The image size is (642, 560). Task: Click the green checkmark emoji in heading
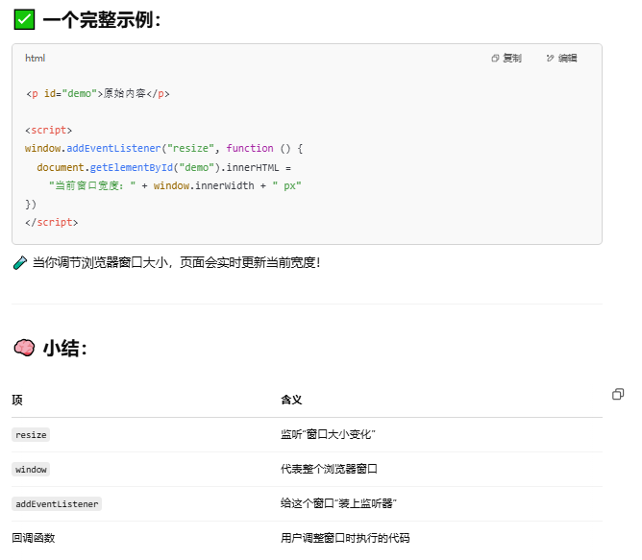pos(24,19)
